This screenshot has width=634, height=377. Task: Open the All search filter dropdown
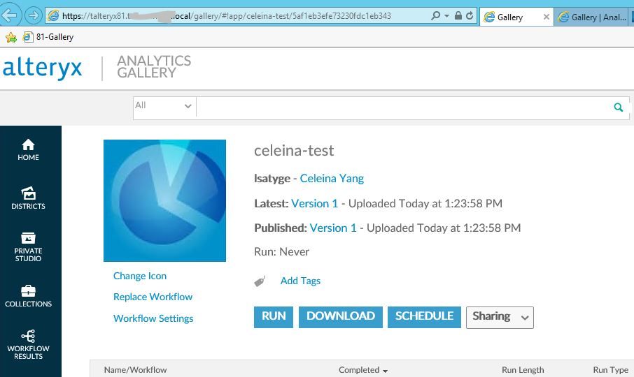tap(164, 106)
